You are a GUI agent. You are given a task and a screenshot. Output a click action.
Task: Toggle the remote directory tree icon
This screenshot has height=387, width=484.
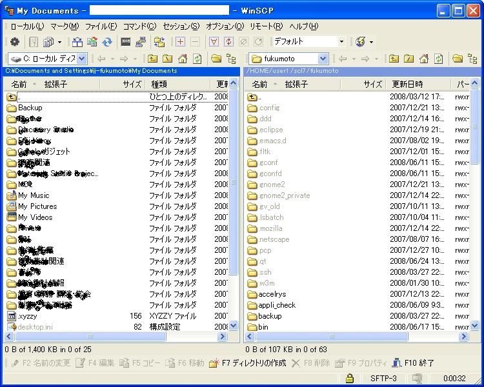[472, 58]
